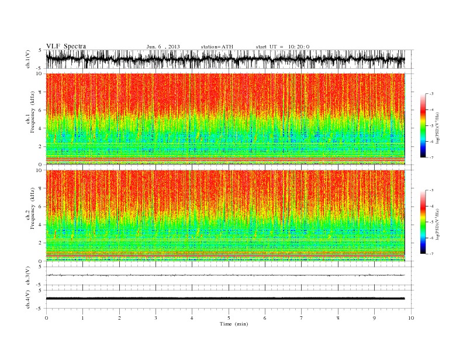Click time axis tick label "2"

coord(119,318)
